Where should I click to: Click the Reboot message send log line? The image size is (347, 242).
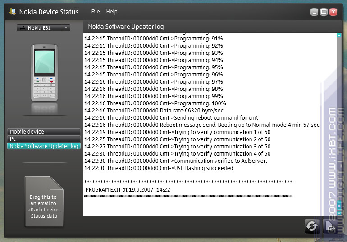(x=201, y=125)
